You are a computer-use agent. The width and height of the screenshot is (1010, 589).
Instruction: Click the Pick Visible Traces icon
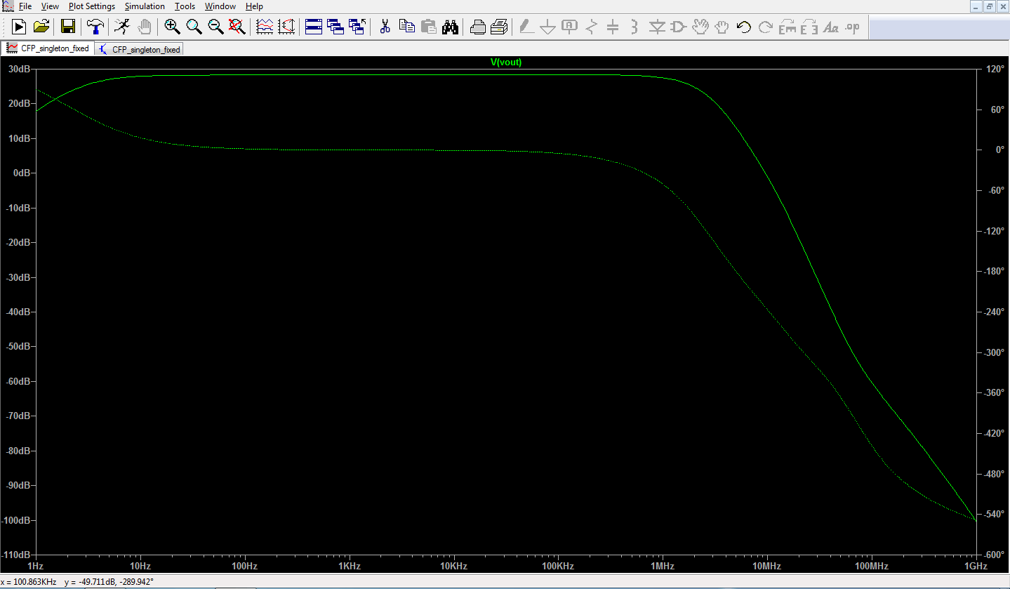click(x=265, y=27)
